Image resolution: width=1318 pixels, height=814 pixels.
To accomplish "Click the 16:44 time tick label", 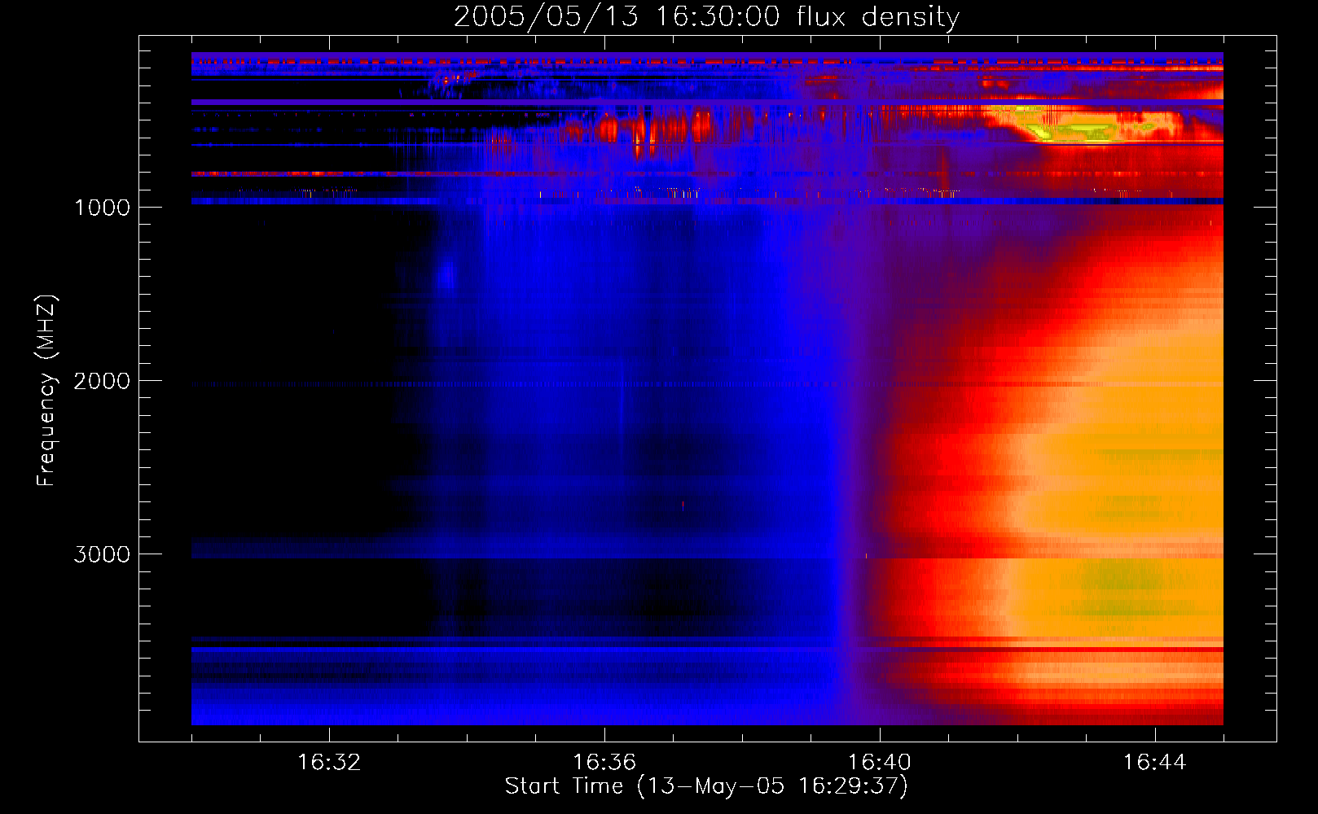I will click(x=1155, y=763).
